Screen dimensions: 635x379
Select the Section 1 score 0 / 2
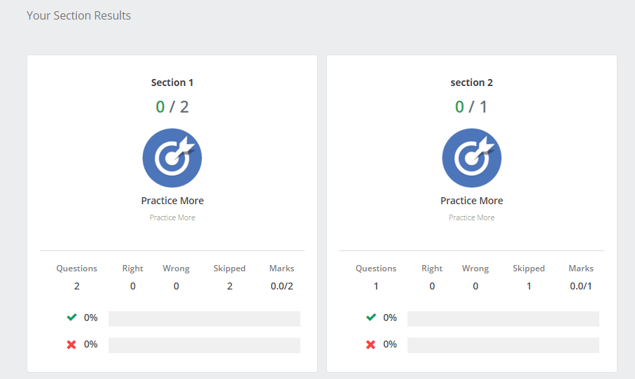(172, 107)
